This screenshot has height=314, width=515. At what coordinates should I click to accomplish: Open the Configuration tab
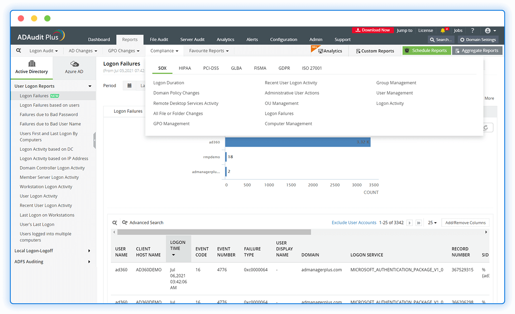tap(283, 40)
